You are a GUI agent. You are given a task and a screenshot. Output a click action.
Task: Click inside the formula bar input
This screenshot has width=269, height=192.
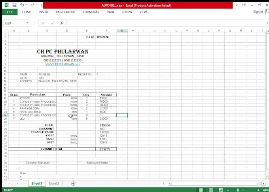click(x=167, y=23)
